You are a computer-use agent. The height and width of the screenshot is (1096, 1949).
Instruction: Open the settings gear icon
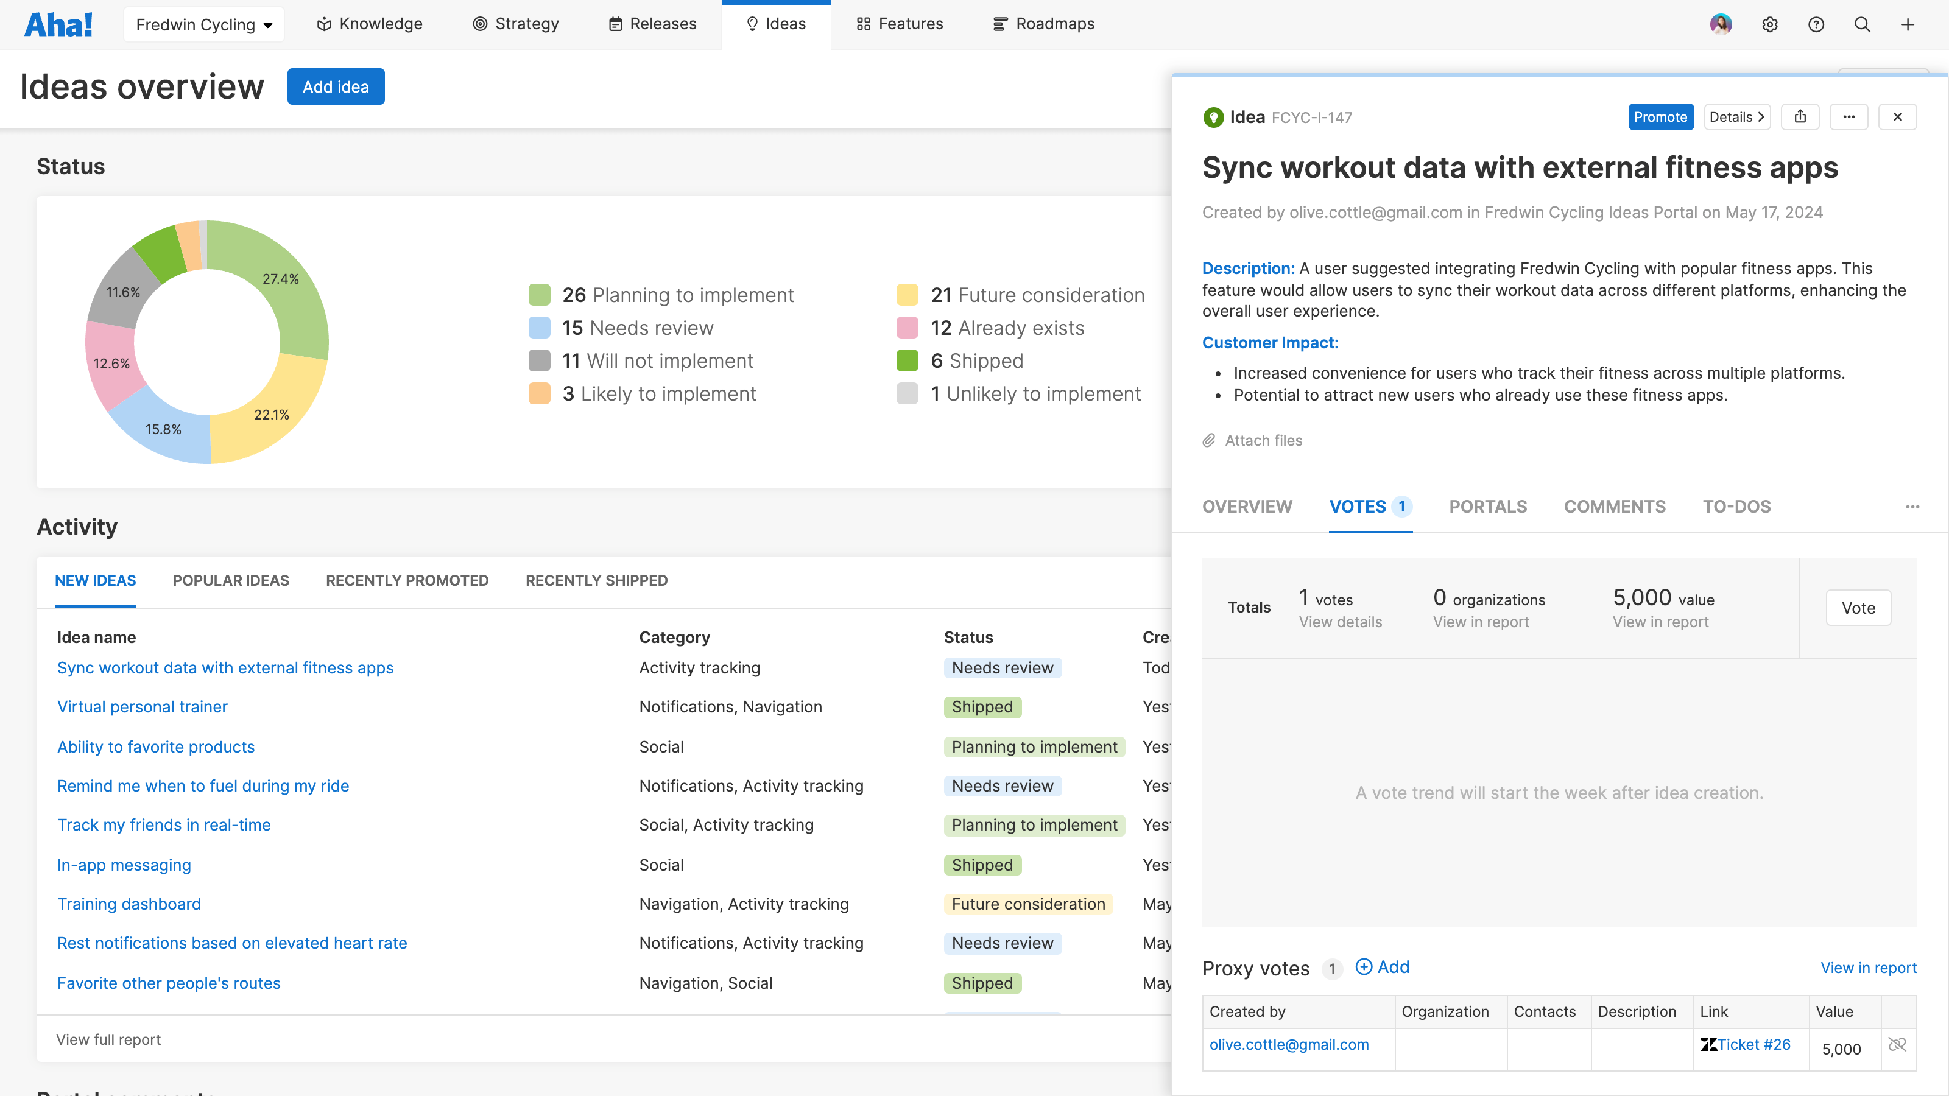tap(1771, 24)
